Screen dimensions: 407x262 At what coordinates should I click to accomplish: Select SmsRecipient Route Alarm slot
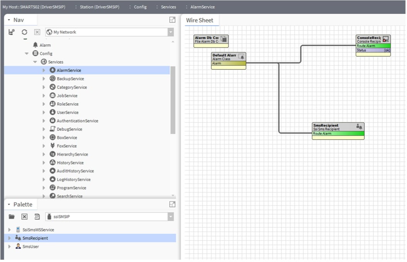(338, 134)
